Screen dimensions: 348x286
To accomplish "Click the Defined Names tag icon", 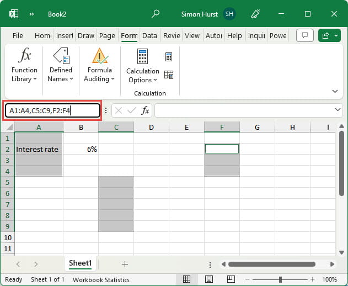I will click(x=60, y=56).
